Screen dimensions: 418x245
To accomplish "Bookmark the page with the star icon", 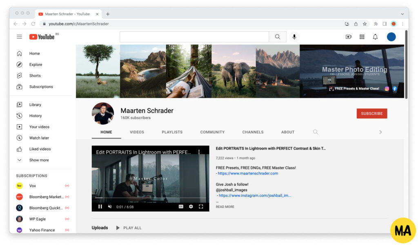I will click(365, 24).
